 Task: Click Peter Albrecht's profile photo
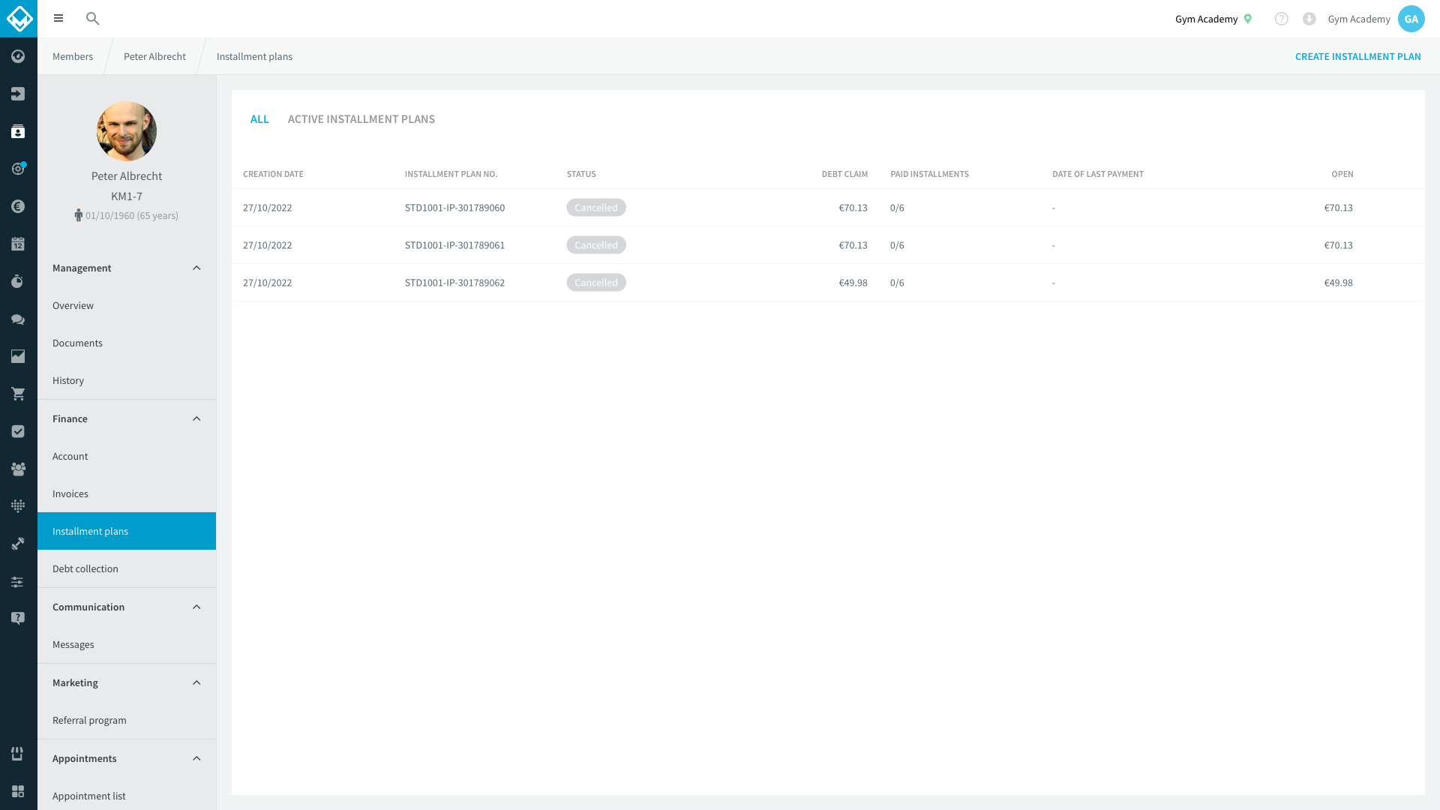tap(127, 131)
